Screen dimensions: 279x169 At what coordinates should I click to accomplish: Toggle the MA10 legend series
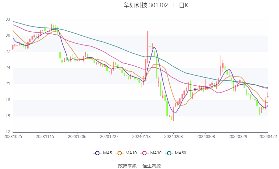pos(126,153)
